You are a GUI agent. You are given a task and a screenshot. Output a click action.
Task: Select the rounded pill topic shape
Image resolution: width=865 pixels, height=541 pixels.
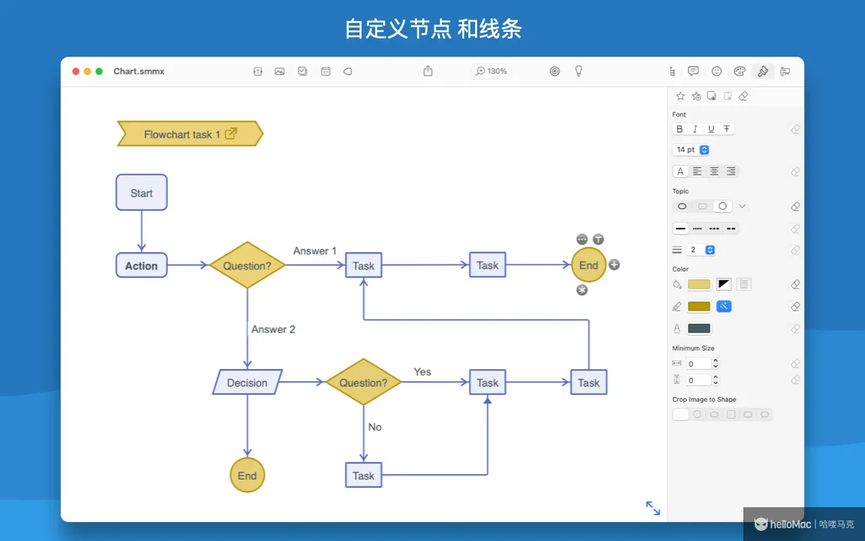pyautogui.click(x=682, y=206)
